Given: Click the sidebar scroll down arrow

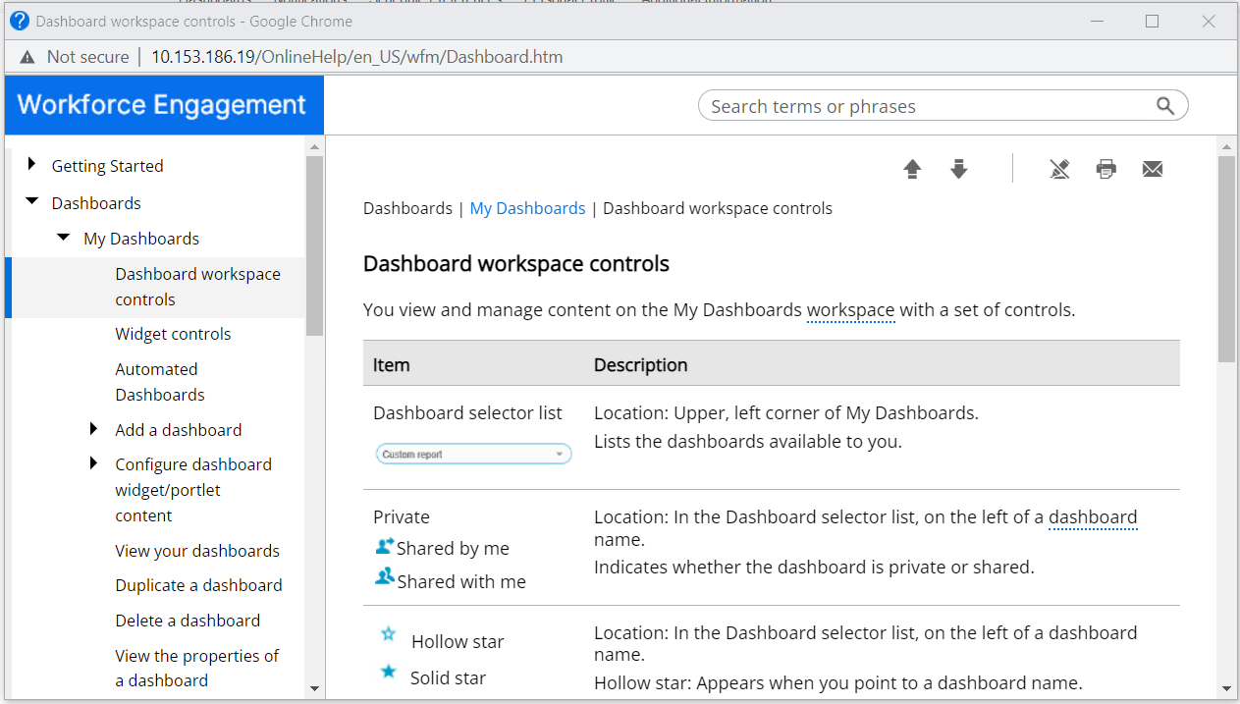Looking at the screenshot, I should [314, 688].
